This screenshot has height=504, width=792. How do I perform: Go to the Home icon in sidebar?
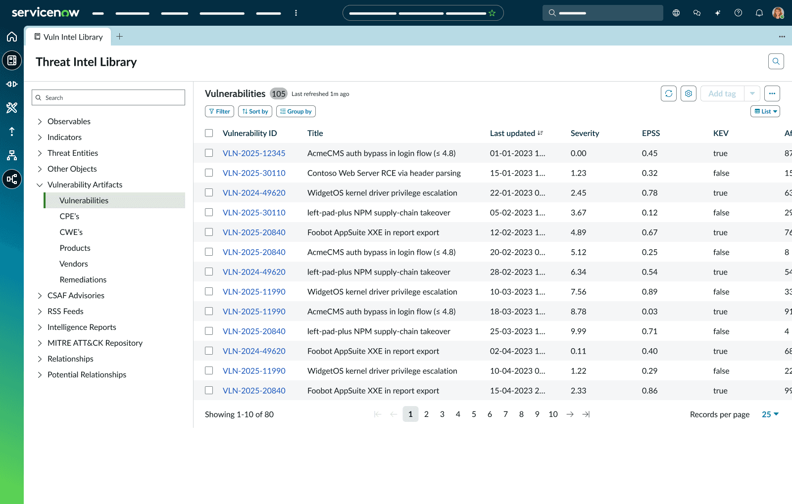(x=12, y=37)
